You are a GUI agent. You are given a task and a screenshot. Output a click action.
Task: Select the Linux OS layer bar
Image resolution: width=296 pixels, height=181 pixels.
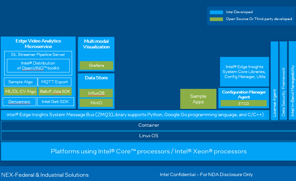(x=148, y=136)
